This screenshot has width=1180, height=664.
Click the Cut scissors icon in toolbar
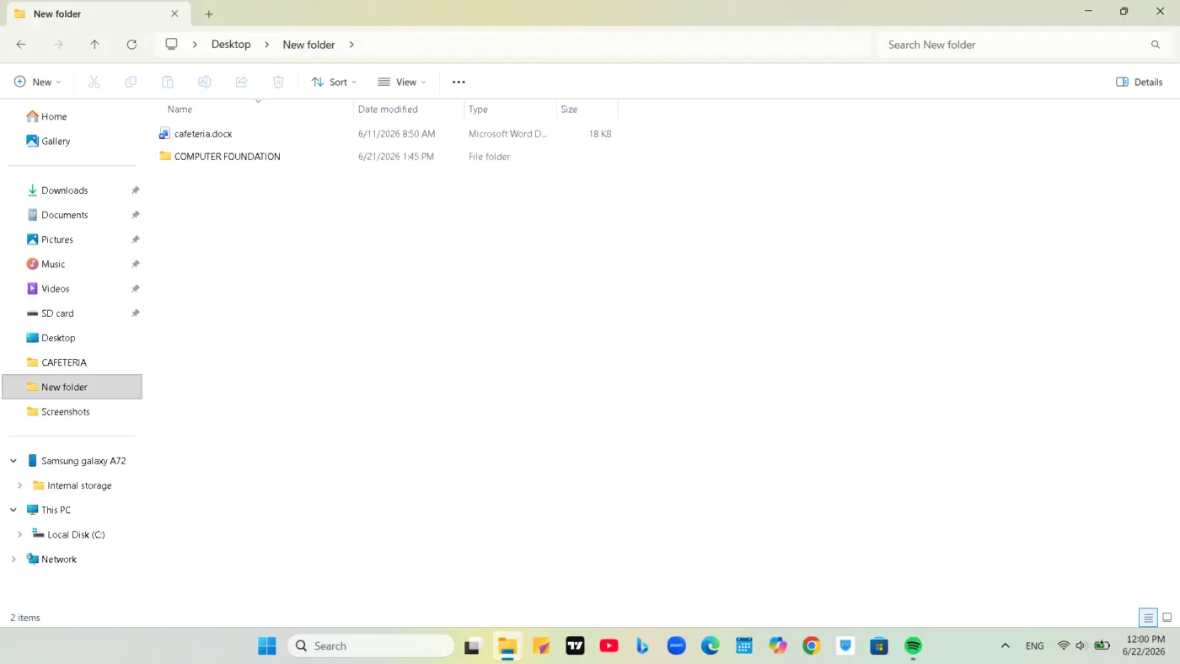94,82
